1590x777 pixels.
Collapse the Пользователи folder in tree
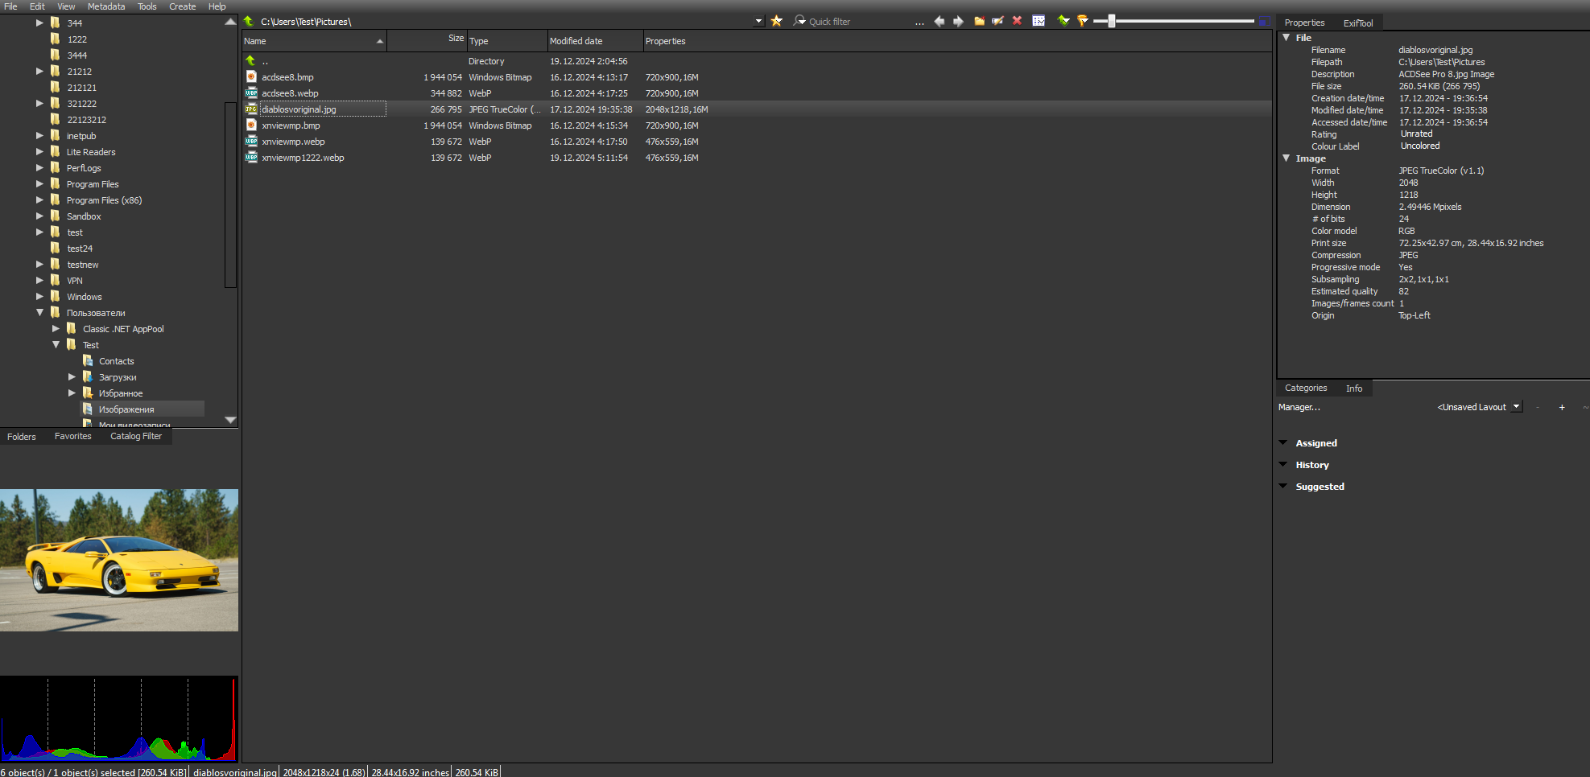pyautogui.click(x=39, y=313)
